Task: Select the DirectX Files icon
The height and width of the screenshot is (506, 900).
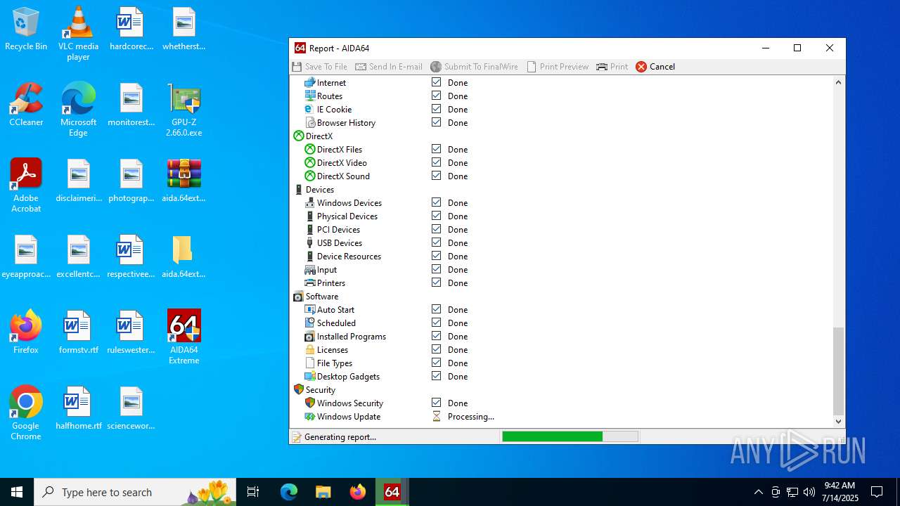Action: click(x=309, y=149)
